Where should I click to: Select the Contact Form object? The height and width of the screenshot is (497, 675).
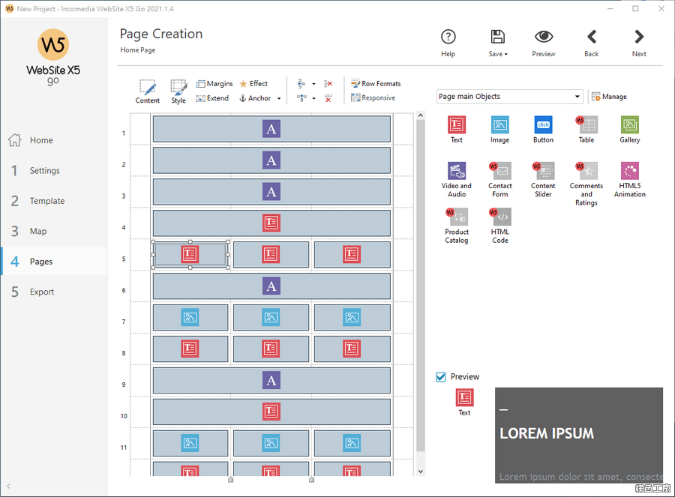pyautogui.click(x=499, y=179)
